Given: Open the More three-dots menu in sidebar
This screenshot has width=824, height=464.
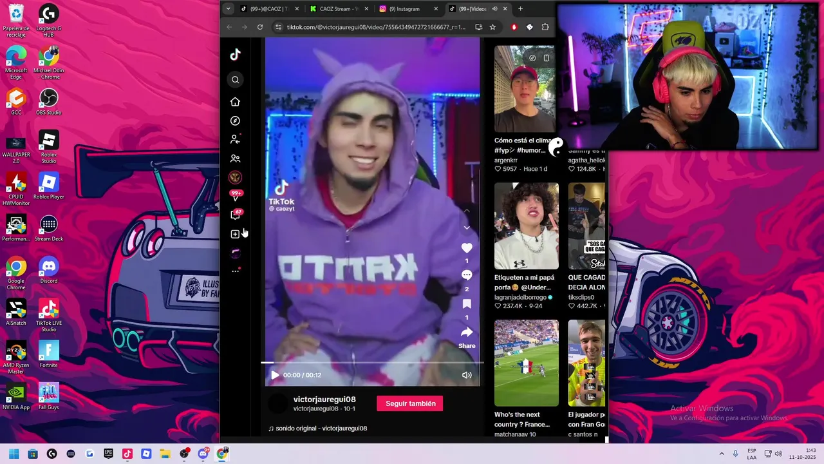Looking at the screenshot, I should [x=236, y=271].
